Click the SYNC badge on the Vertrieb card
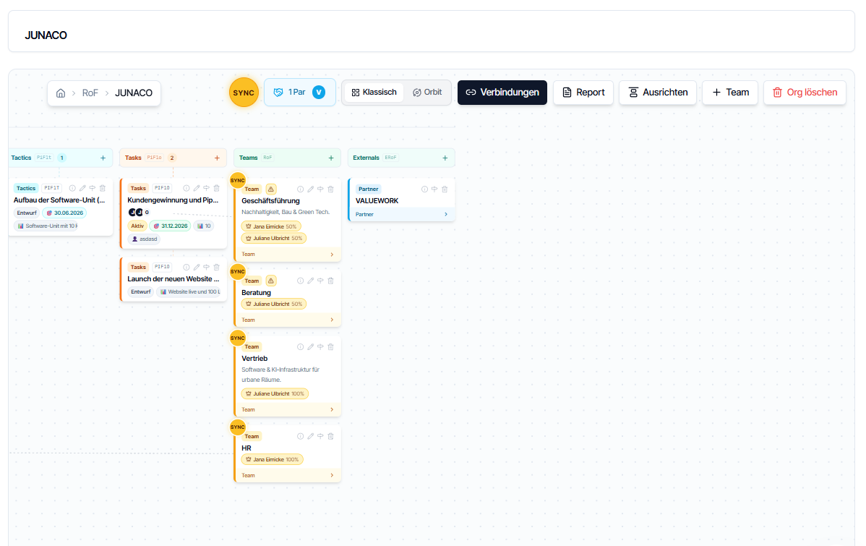 coord(238,338)
